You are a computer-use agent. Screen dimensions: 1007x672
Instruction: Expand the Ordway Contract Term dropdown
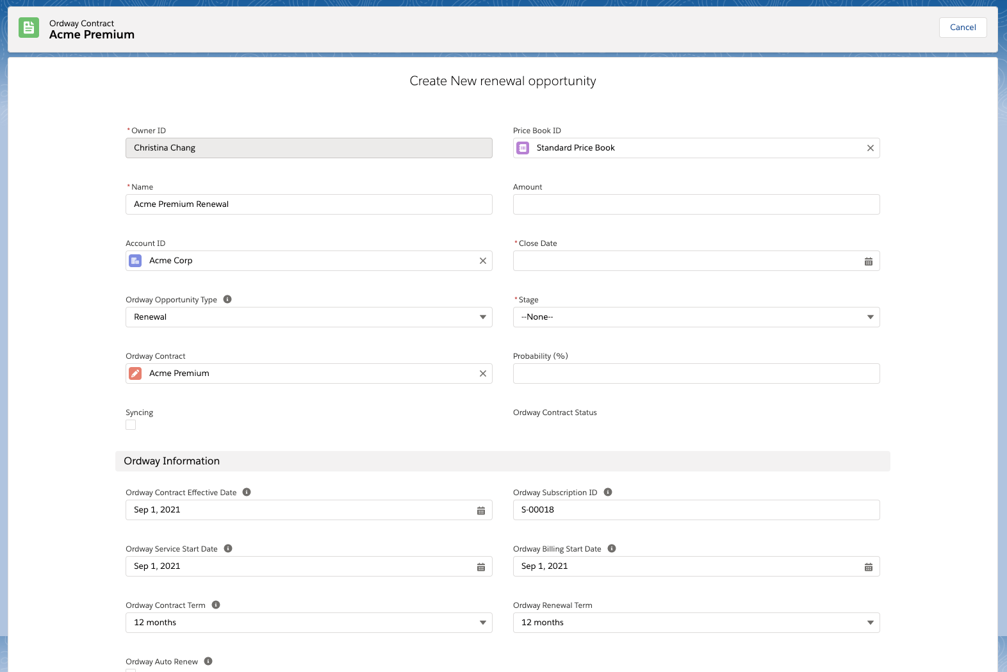tap(309, 623)
